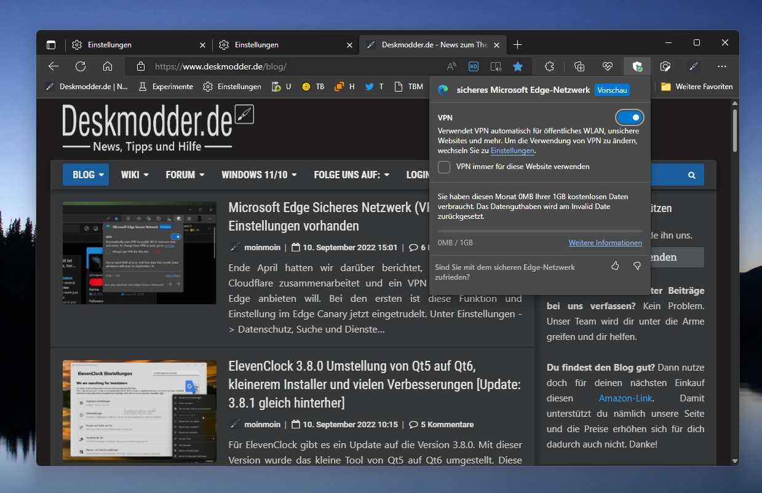Image resolution: width=762 pixels, height=493 pixels.
Task: Click the HD icon in address bar
Action: (474, 66)
